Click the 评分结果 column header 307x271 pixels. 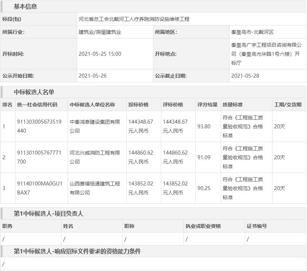(207, 105)
